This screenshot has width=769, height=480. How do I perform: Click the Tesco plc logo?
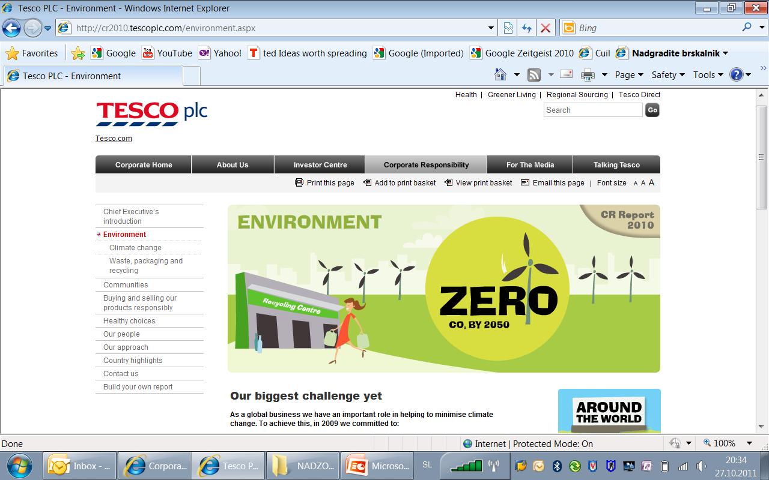(151, 113)
